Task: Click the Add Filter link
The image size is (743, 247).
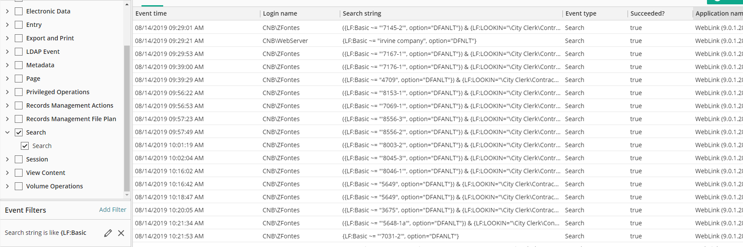Action: click(x=113, y=210)
